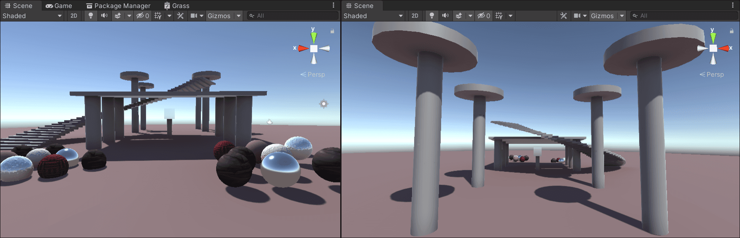Screen dimensions: 740x238
Task: Open component tools icon in left Scene view
Action: [x=180, y=16]
